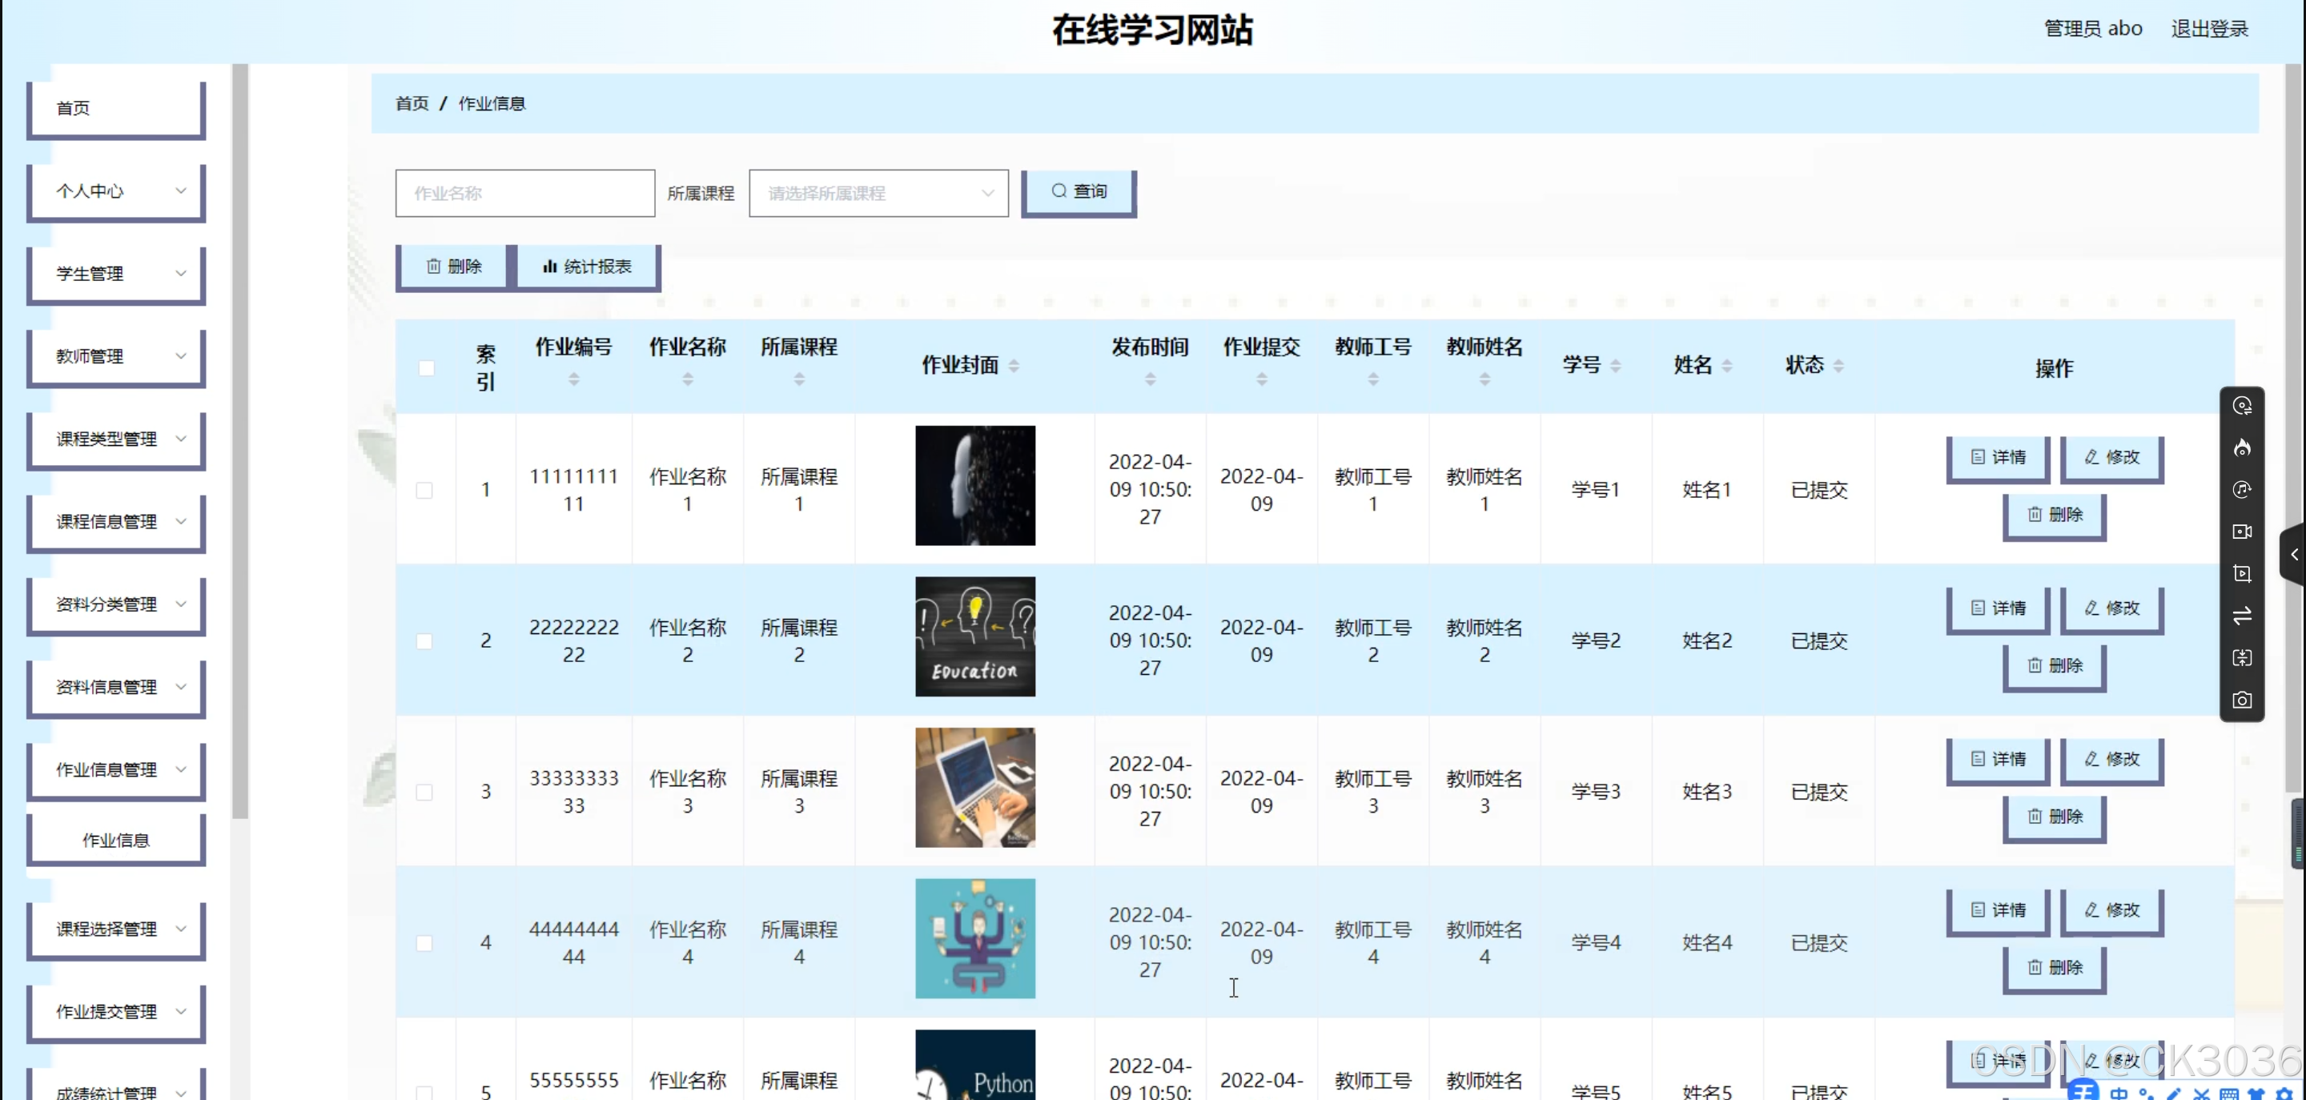The height and width of the screenshot is (1100, 2306).
Task: Click the 统计报表 button
Action: (x=586, y=267)
